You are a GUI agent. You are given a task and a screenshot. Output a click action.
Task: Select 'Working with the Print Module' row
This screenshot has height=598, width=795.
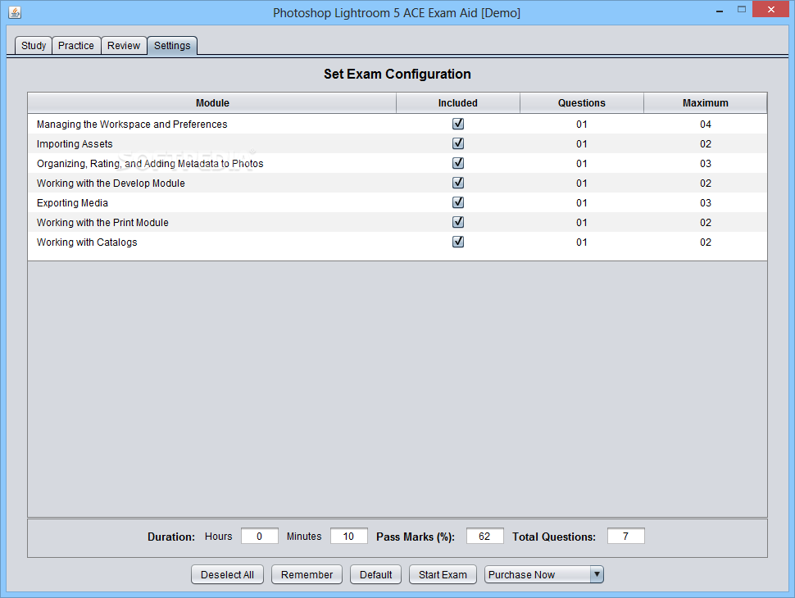[x=397, y=223]
